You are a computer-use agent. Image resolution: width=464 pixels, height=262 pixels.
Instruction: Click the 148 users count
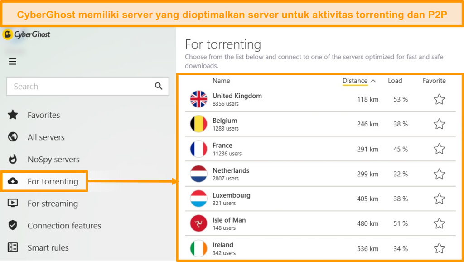[224, 228]
